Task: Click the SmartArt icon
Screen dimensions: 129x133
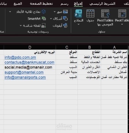Action: (x=44, y=19)
